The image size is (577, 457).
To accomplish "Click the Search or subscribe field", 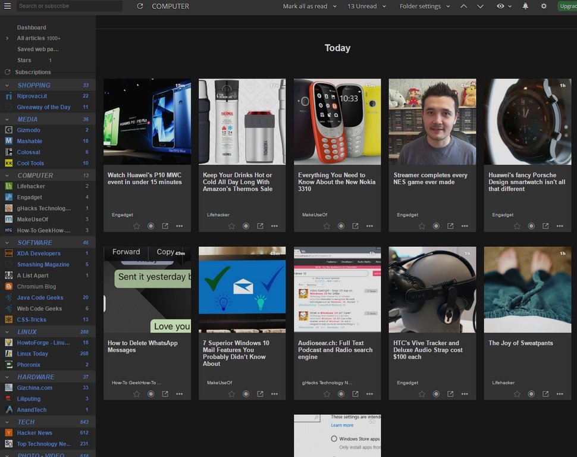I will (69, 6).
